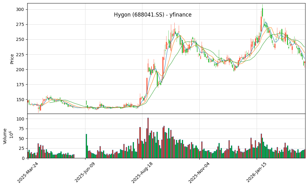
Task: Click the 2025-Nov-04 date label
Action: click(199, 173)
